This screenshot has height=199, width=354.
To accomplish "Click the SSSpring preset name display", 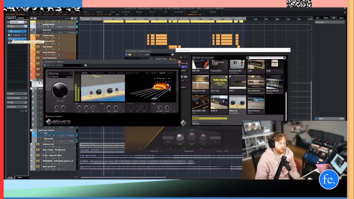I will coord(60,75).
